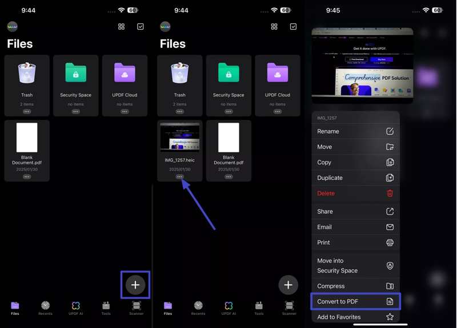
Task: Open IMG_1257.heic thumbnail in middle screen
Action: click(x=180, y=137)
